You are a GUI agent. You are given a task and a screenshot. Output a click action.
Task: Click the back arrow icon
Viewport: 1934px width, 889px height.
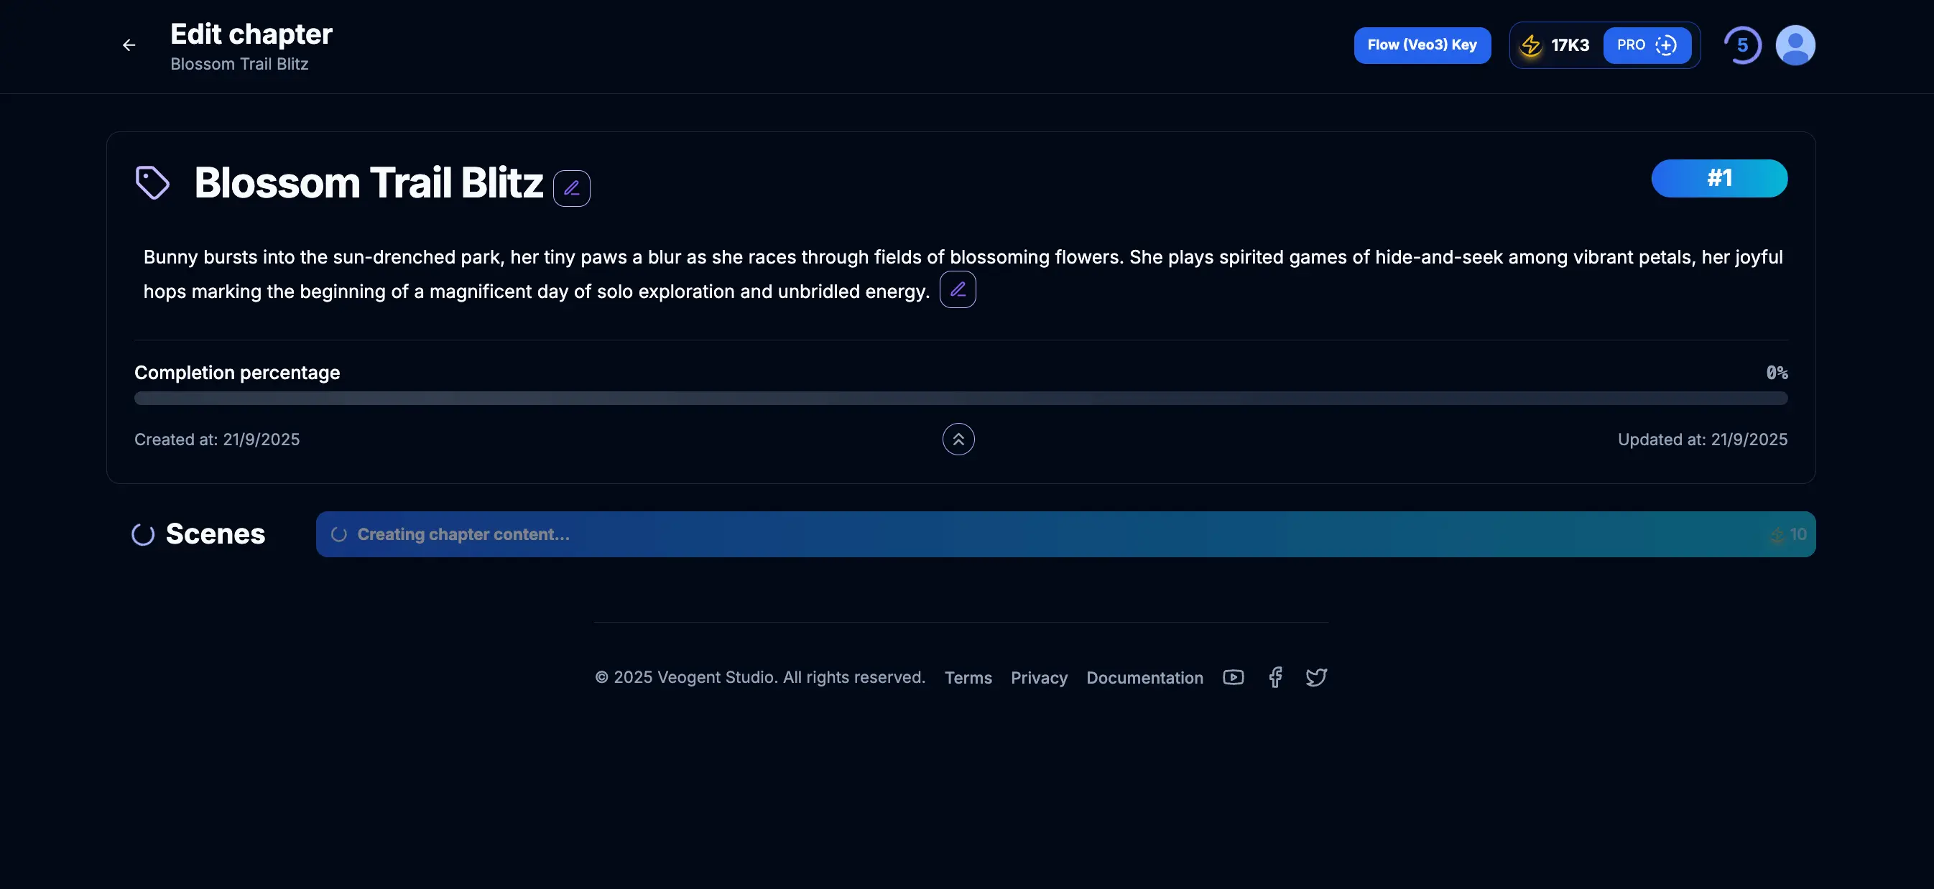tap(129, 45)
